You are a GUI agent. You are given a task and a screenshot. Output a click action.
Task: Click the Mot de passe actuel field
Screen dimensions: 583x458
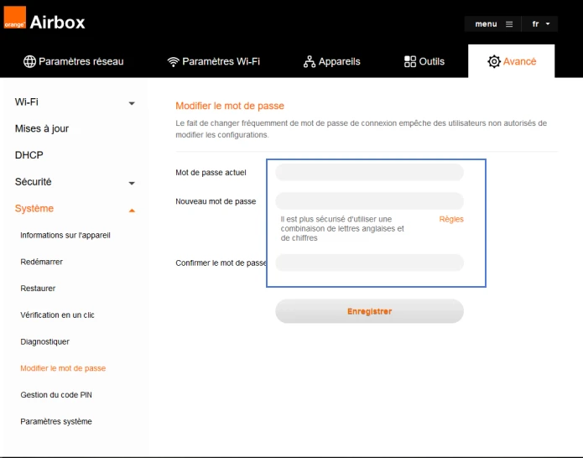[x=369, y=173]
